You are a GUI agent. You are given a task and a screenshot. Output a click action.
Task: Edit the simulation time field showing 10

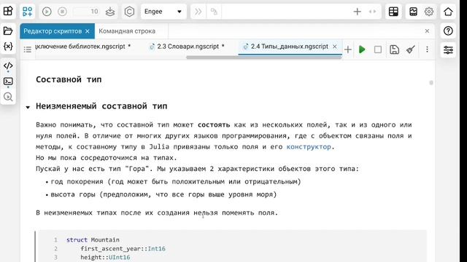tap(86, 12)
